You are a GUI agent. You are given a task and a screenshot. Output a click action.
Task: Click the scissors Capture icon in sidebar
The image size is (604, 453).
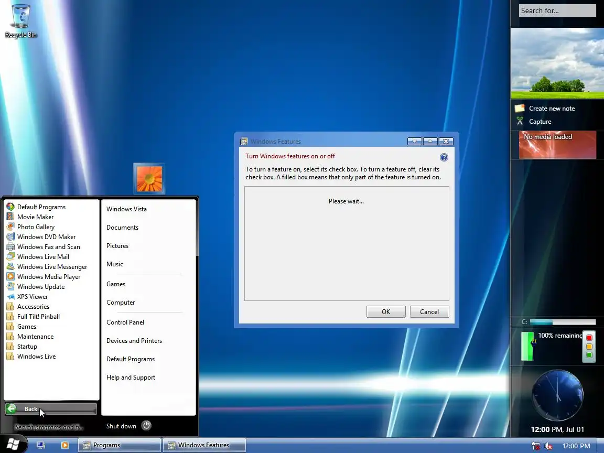click(520, 121)
